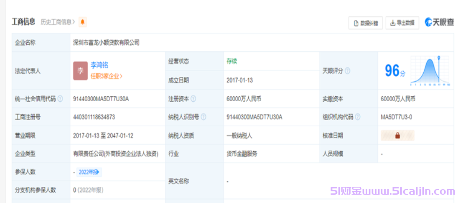Click 0 (2022年报) in 分支机构参保人数 row

click(88, 190)
